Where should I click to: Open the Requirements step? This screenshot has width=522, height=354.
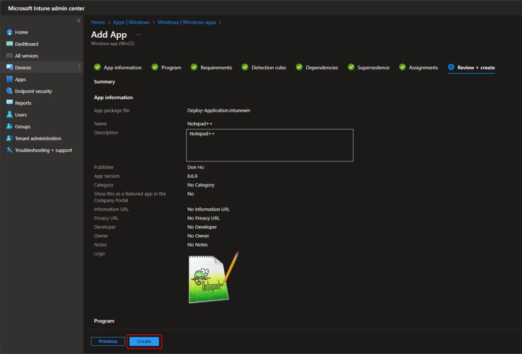212,68
